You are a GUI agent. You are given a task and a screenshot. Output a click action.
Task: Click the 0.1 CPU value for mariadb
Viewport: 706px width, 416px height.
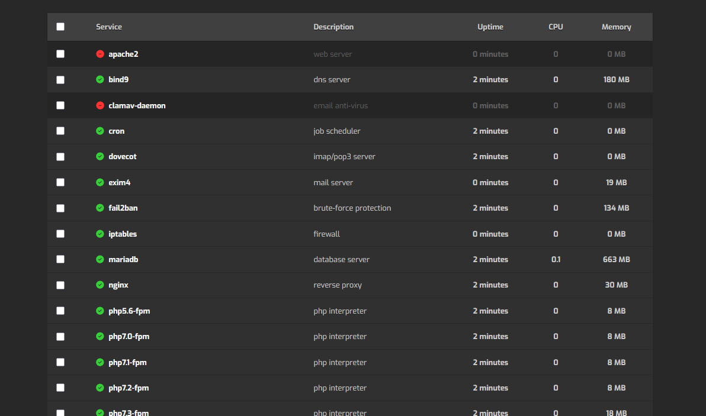[556, 260]
